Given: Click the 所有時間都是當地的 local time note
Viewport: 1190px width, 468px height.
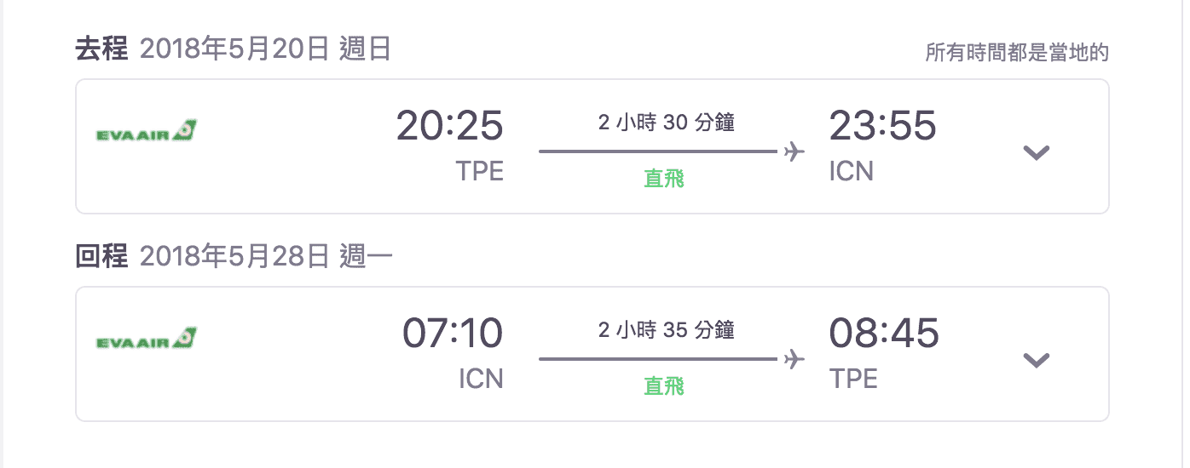Looking at the screenshot, I should pyautogui.click(x=1017, y=53).
